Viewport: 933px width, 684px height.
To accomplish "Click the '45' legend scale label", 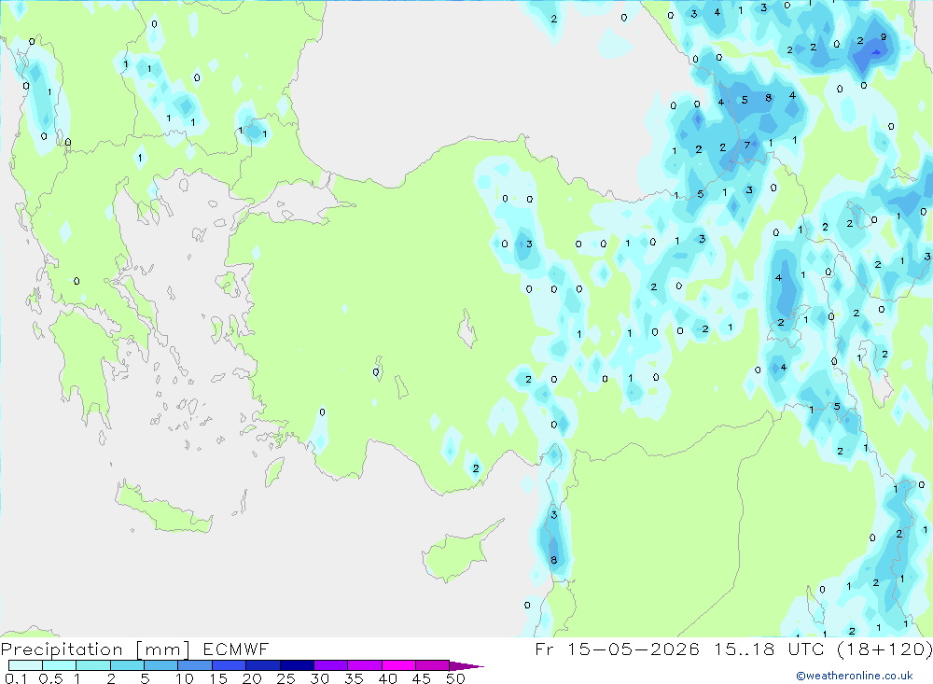I will click(x=422, y=678).
